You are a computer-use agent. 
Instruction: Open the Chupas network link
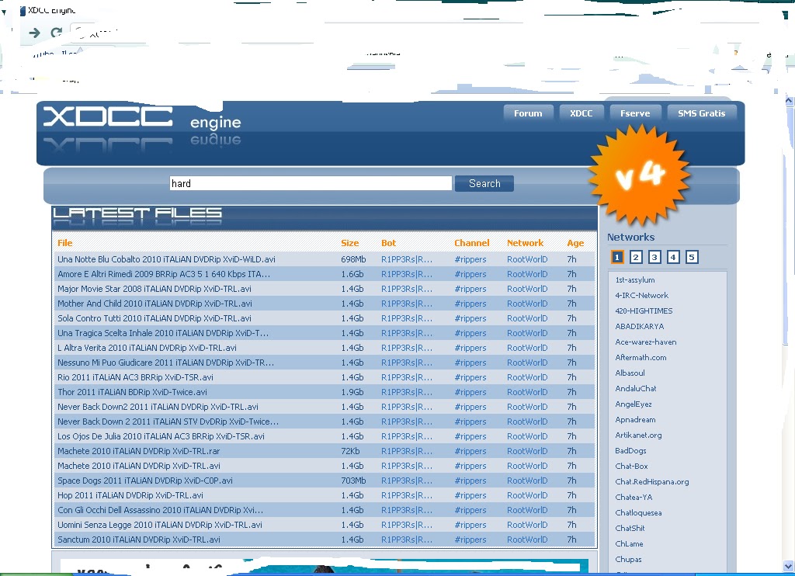(x=628, y=559)
